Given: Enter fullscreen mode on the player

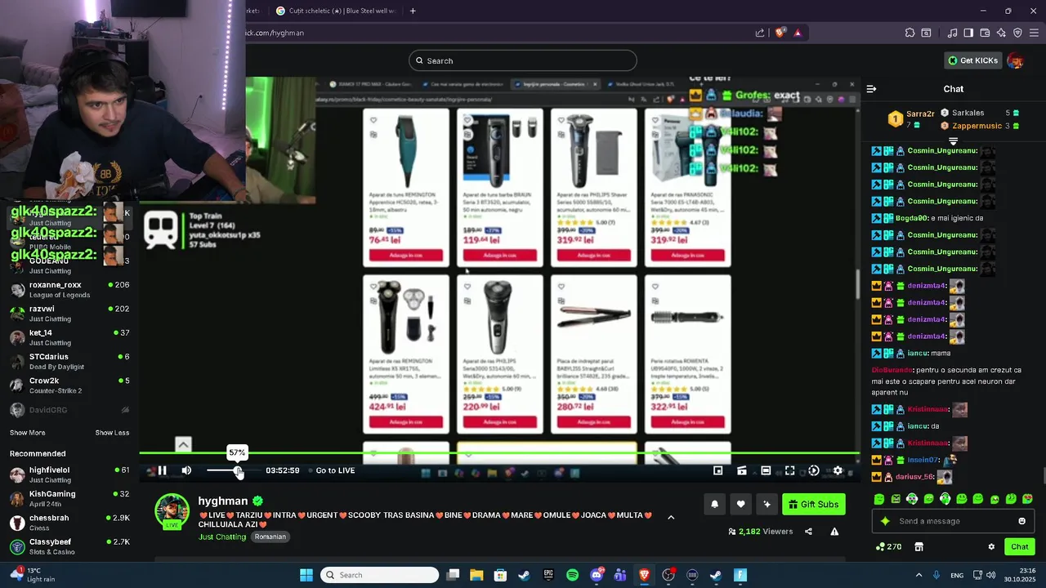Looking at the screenshot, I should pos(789,470).
